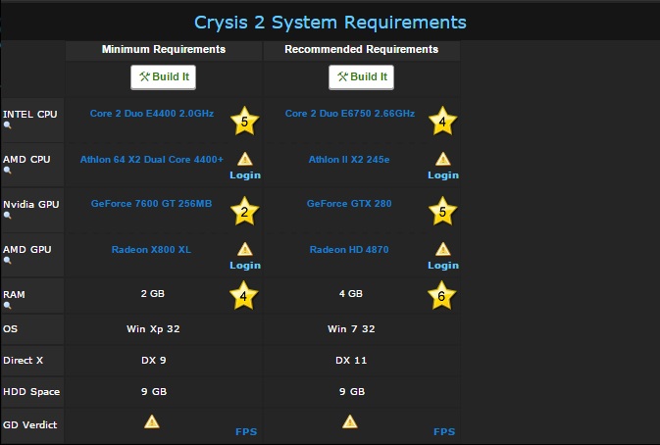Click the AMD GPU row label
This screenshot has height=445, width=660.
26,249
